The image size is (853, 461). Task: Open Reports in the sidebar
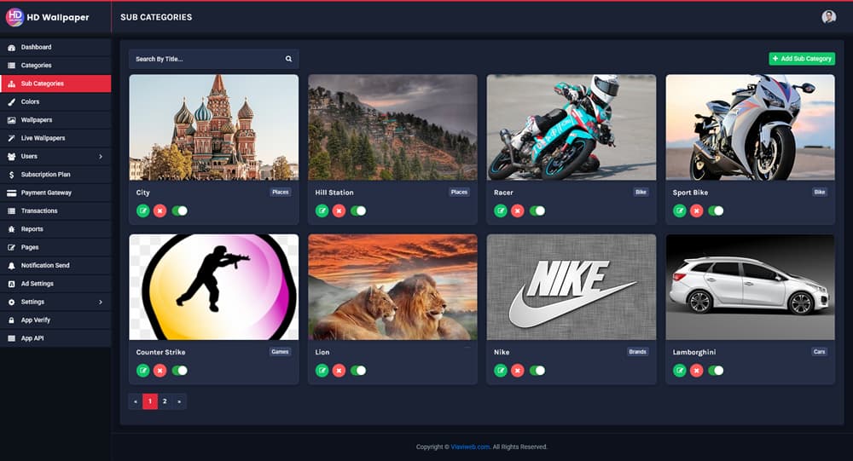[55, 229]
